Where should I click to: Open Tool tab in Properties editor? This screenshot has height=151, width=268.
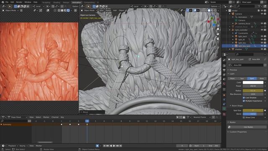[x=224, y=60]
